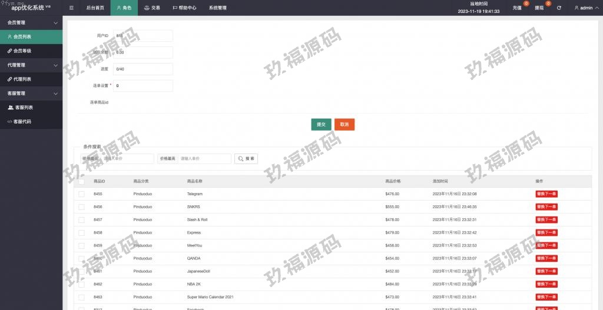The width and height of the screenshot is (603, 310).
Task: Focus the 连单设置 input field
Action: coord(143,86)
